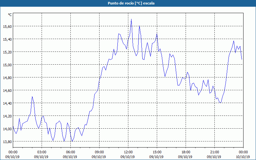The height and width of the screenshot is (160, 256).
Task: Click the 14,40 y-axis value
Action: click(x=7, y=103)
